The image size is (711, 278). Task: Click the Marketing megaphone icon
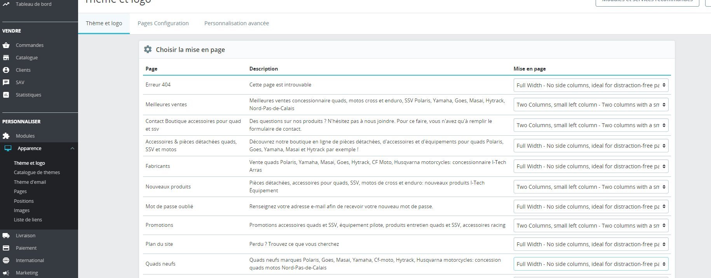6,273
